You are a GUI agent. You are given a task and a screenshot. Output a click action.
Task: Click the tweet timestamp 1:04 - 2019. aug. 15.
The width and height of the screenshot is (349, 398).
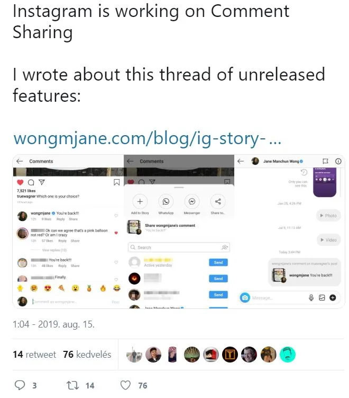click(54, 324)
